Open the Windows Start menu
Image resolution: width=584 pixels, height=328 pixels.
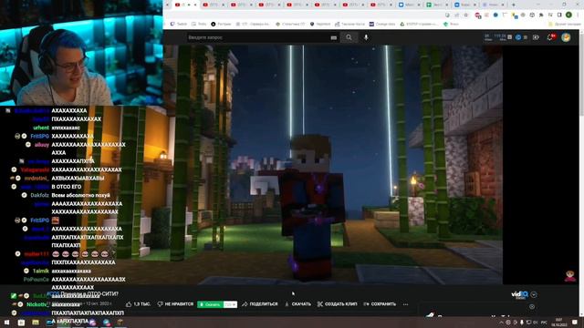click(x=6, y=322)
